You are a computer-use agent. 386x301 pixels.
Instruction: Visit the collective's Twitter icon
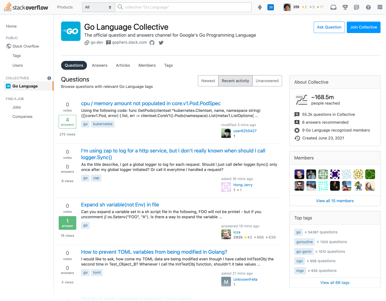[x=161, y=43]
